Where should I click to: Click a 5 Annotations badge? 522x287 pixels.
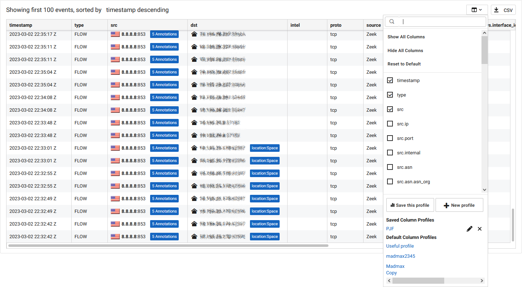pos(164,34)
